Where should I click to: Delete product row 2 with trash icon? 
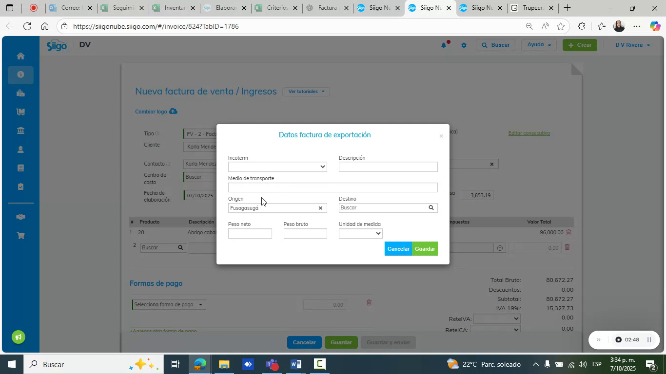[567, 247]
